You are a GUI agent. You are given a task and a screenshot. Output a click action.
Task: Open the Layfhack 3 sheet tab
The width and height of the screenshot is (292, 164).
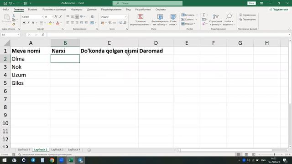pyautogui.click(x=57, y=149)
